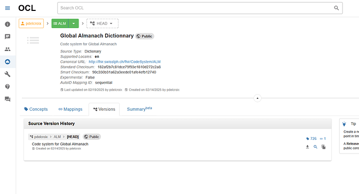Open the wrench tools icon
The height and width of the screenshot is (194, 359).
pos(8,74)
